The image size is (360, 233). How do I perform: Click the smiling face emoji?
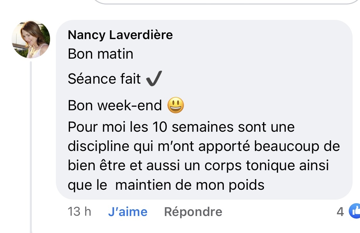pyautogui.click(x=176, y=105)
